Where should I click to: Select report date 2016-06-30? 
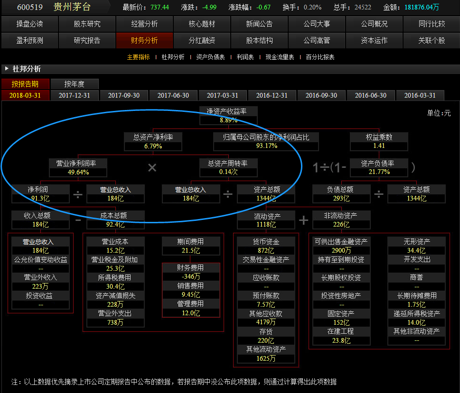371,95
